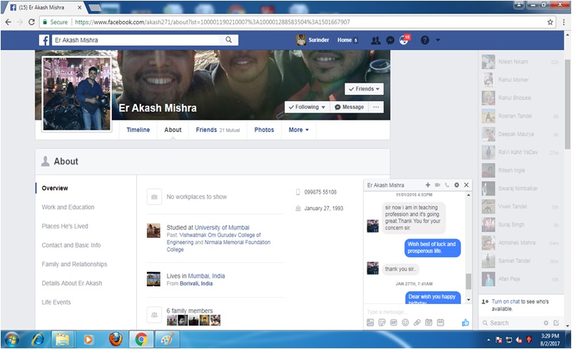Bookmark this page with the star icon
This screenshot has width=584, height=349.
[x=550, y=22]
